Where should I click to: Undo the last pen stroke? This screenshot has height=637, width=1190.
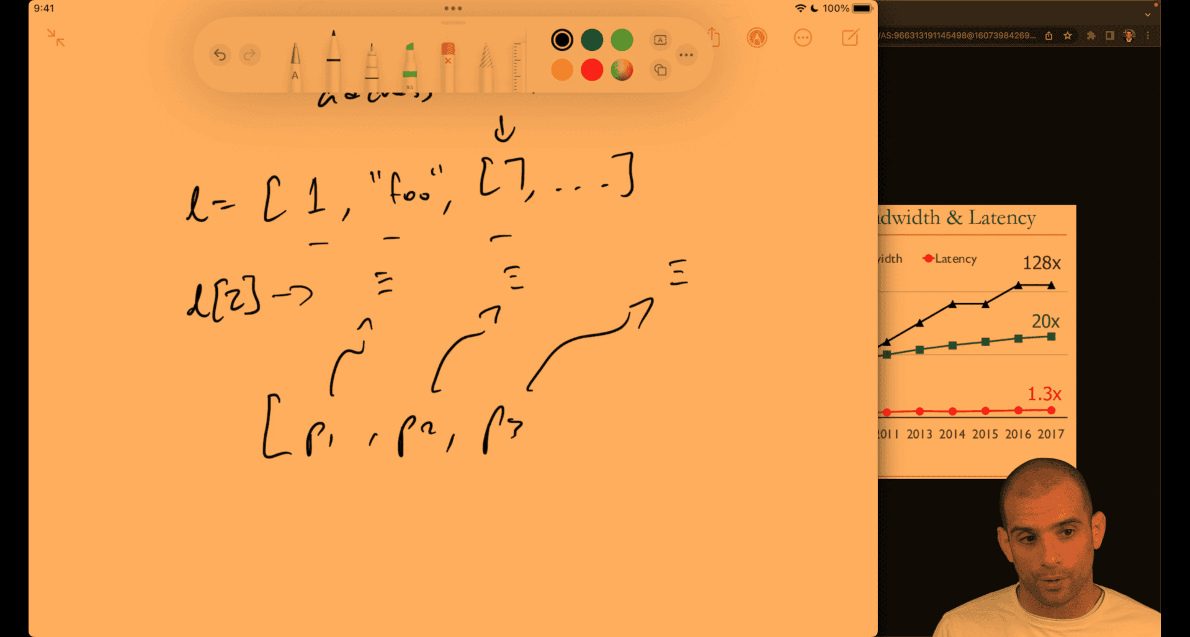tap(220, 55)
